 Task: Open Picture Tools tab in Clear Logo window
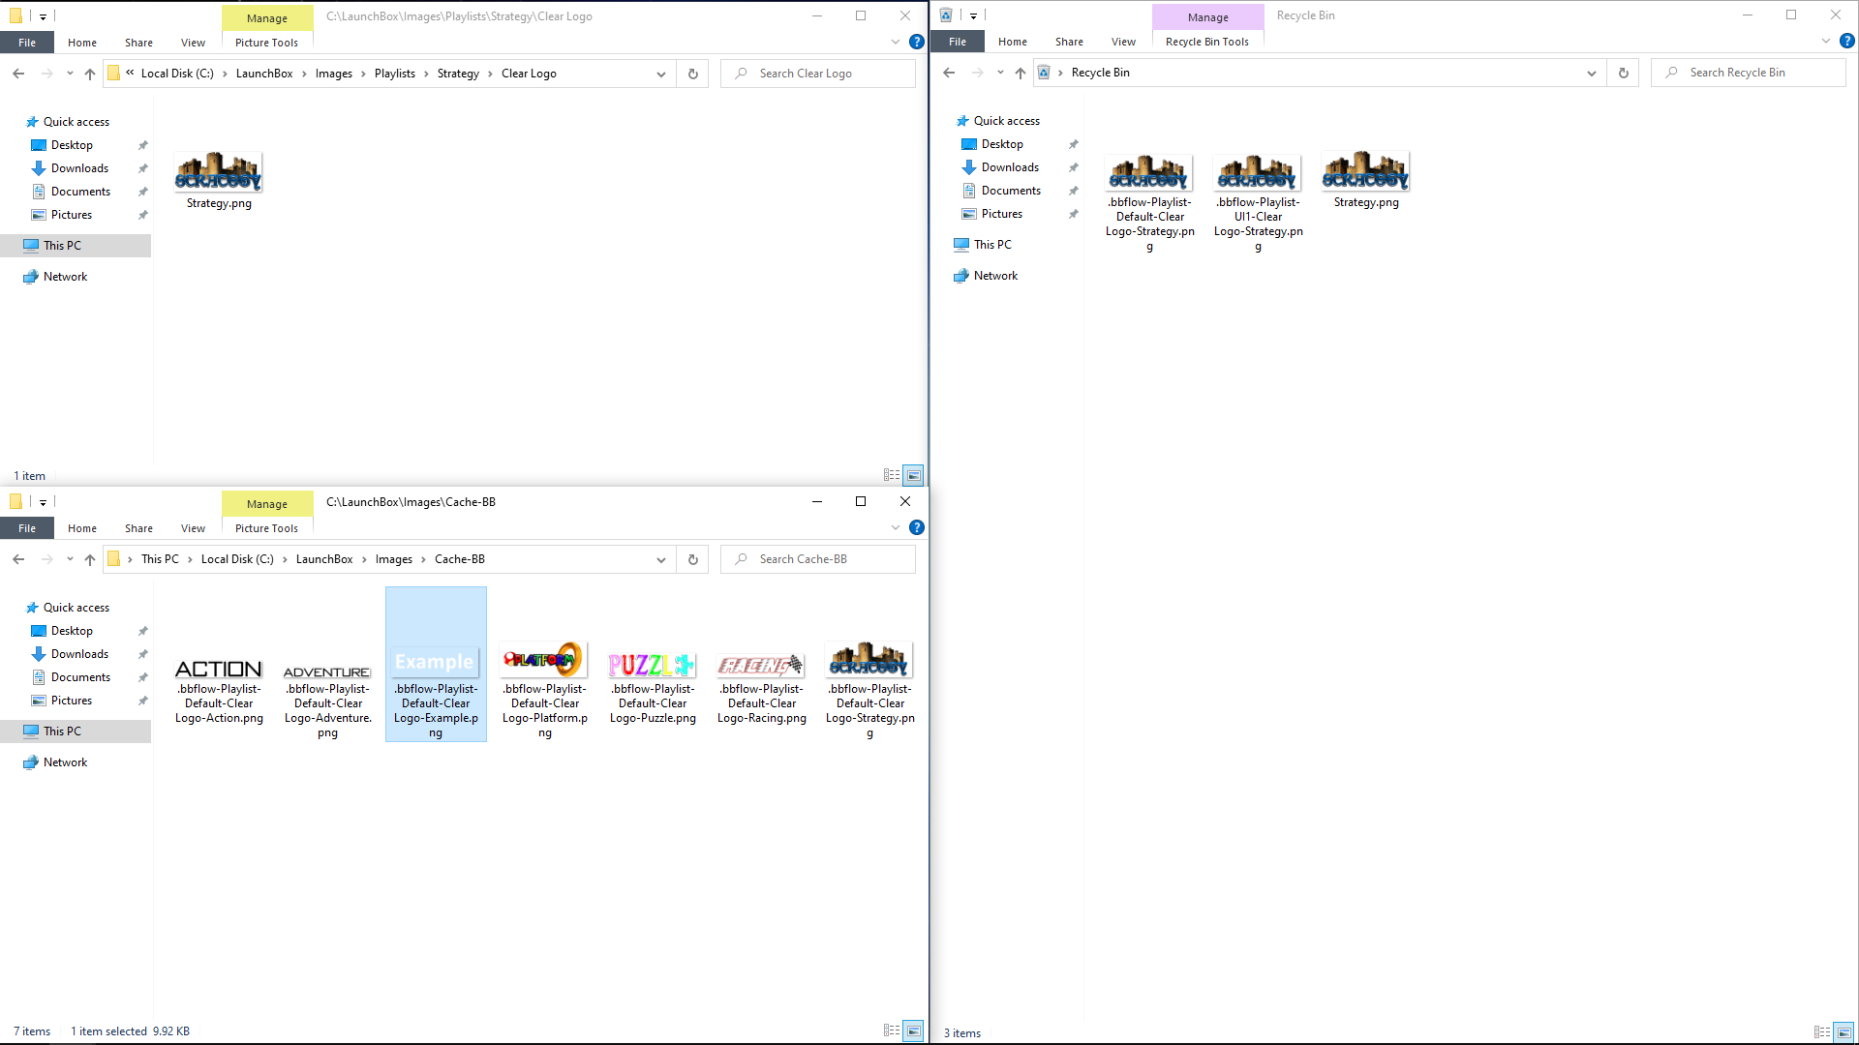pos(266,43)
